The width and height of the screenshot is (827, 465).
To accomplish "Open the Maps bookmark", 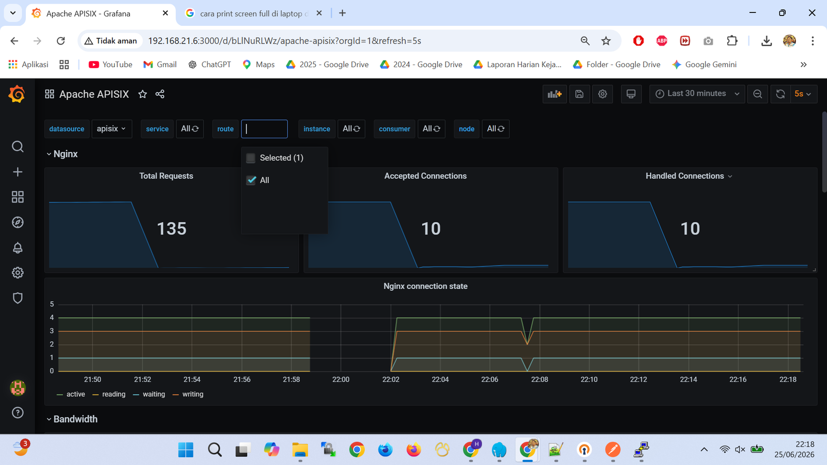I will click(258, 65).
